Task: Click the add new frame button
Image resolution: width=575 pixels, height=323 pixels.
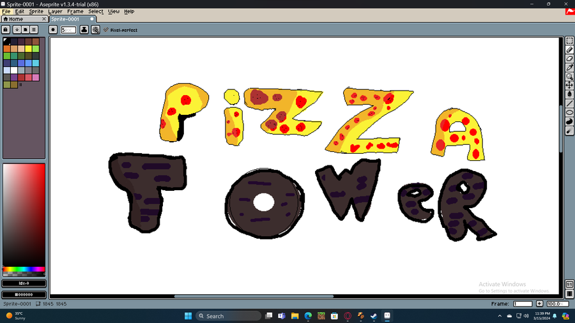Action: tap(539, 304)
